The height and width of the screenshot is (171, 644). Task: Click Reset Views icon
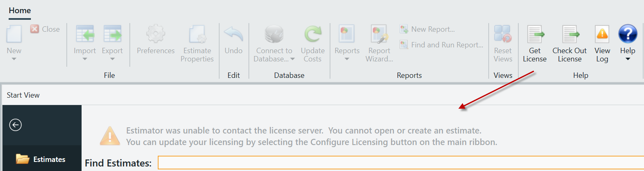pyautogui.click(x=503, y=34)
